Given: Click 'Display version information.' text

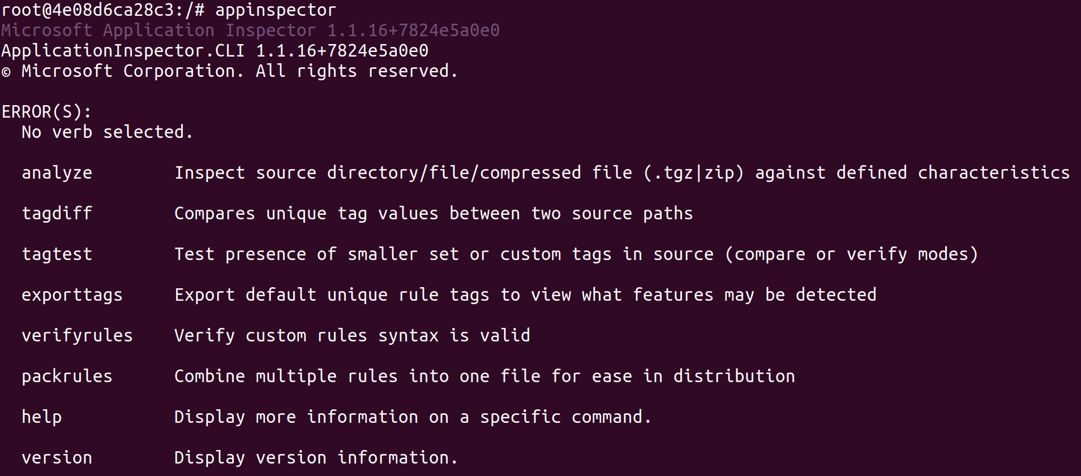Looking at the screenshot, I should (x=316, y=458).
